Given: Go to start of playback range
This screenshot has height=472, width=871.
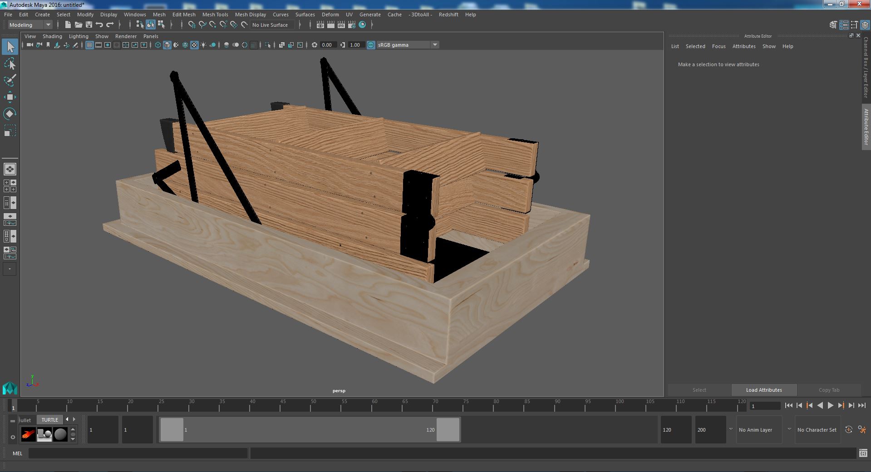Looking at the screenshot, I should [x=788, y=406].
